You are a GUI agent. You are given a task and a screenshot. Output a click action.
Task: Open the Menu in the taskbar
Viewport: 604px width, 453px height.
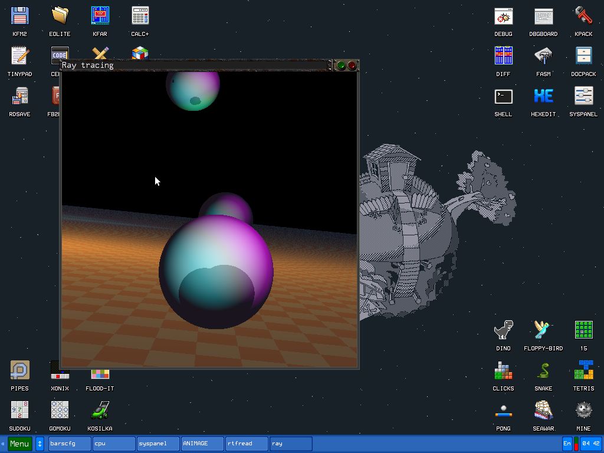point(19,443)
